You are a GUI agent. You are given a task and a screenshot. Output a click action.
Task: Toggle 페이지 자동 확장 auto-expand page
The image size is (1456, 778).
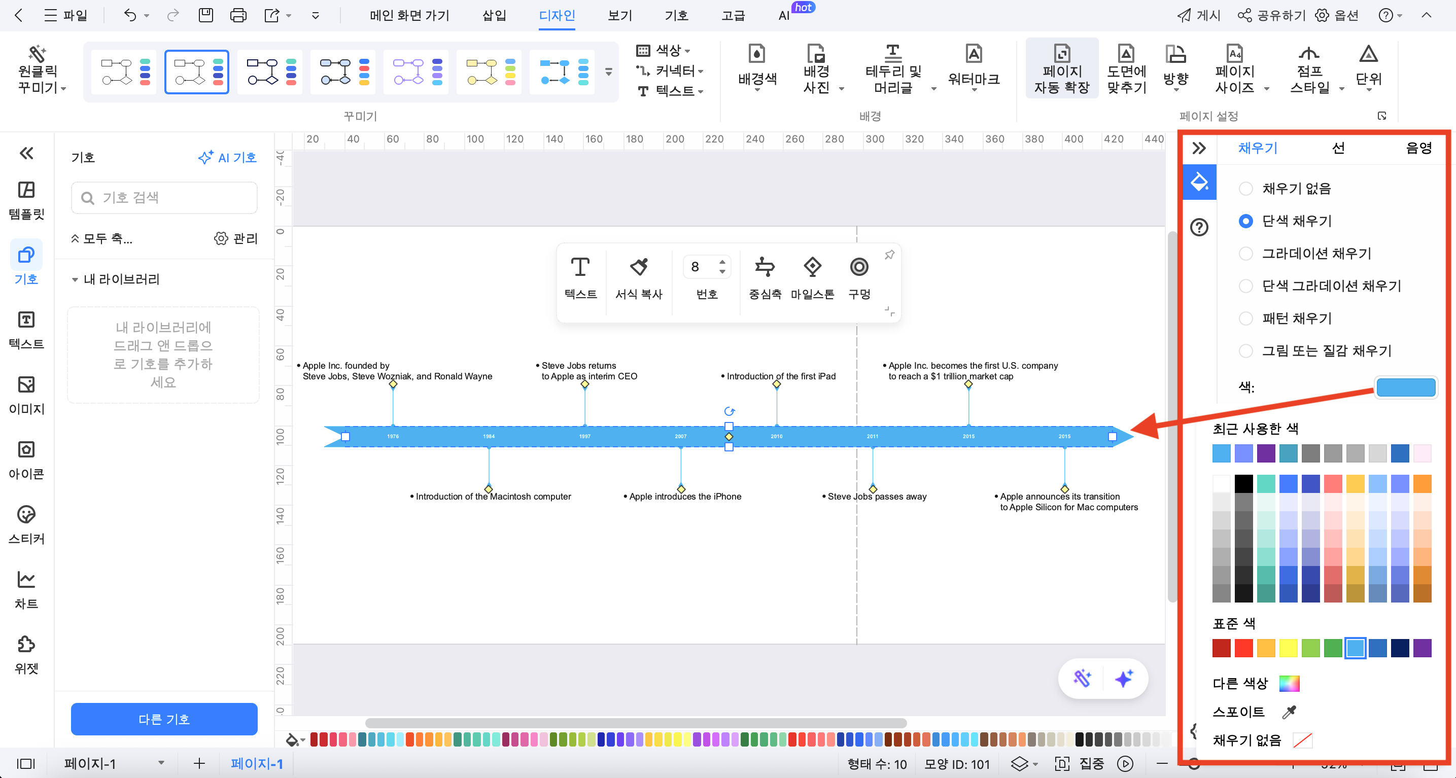point(1061,69)
